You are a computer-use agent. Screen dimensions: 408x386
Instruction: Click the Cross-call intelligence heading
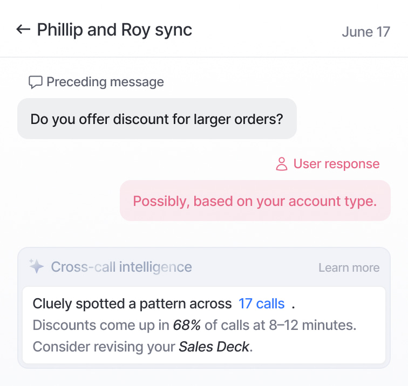click(121, 266)
